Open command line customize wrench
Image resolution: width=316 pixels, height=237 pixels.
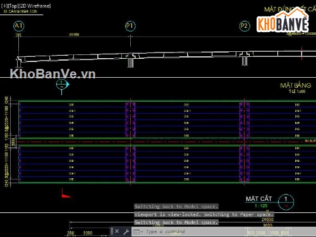126,232
